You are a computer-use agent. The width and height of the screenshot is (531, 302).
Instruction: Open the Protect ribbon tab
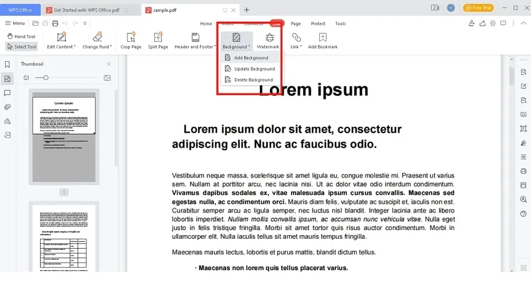[x=318, y=24]
